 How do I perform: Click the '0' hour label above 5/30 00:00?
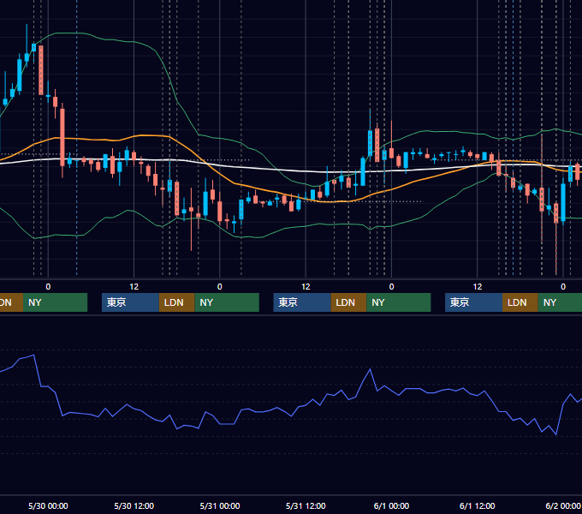48,287
